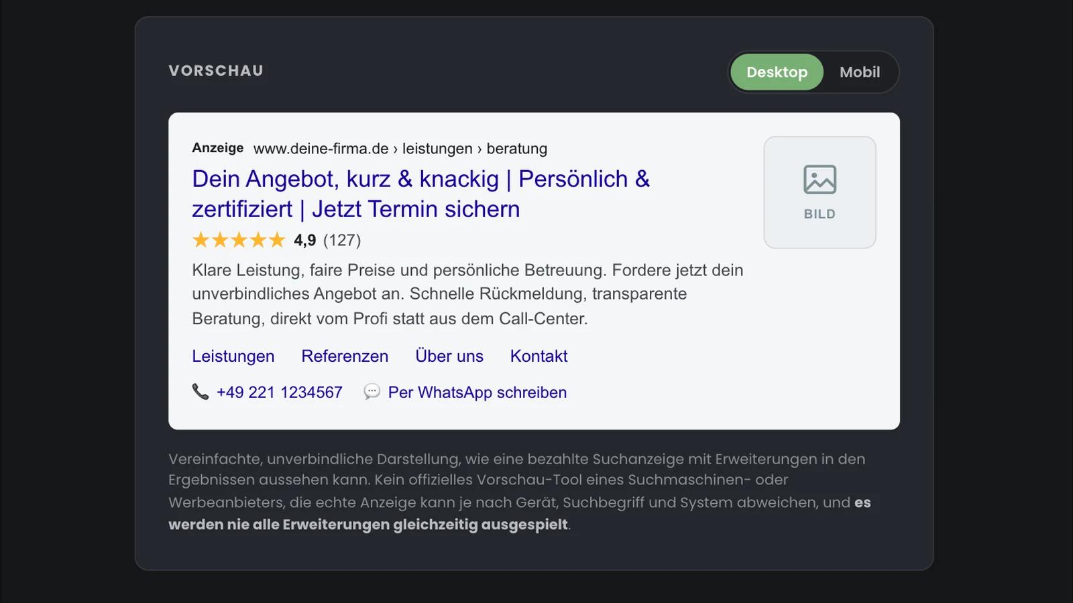Click the ad description starting 'Klare Leistung'
This screenshot has width=1073, height=603.
468,294
